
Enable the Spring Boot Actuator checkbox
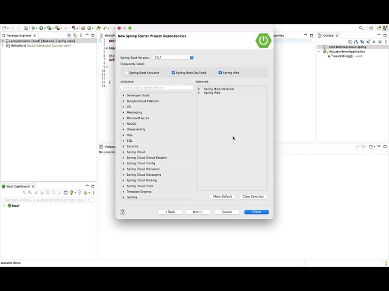pos(127,73)
